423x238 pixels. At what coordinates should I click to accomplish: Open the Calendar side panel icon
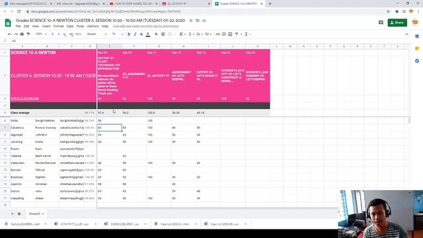[417, 36]
